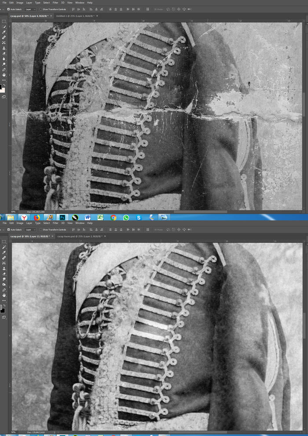Viewport: 308px width, 436px height.
Task: Open the Layer dropdown in top options bar
Action: pos(30,9)
